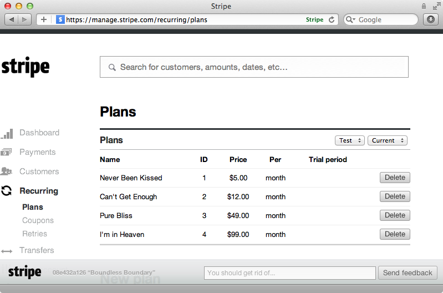Go back with the browser back arrow
Screen dimensions: 443x293
(x=12, y=19)
